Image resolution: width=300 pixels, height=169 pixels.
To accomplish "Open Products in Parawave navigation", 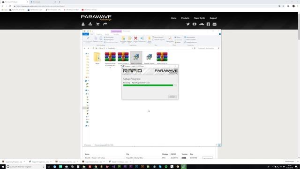I will (185, 18).
